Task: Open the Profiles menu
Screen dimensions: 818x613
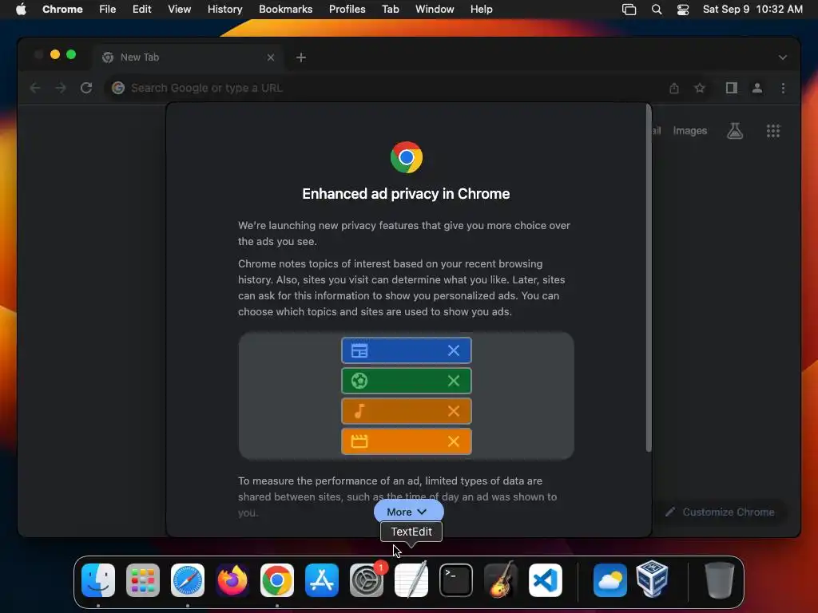Action: (347, 10)
